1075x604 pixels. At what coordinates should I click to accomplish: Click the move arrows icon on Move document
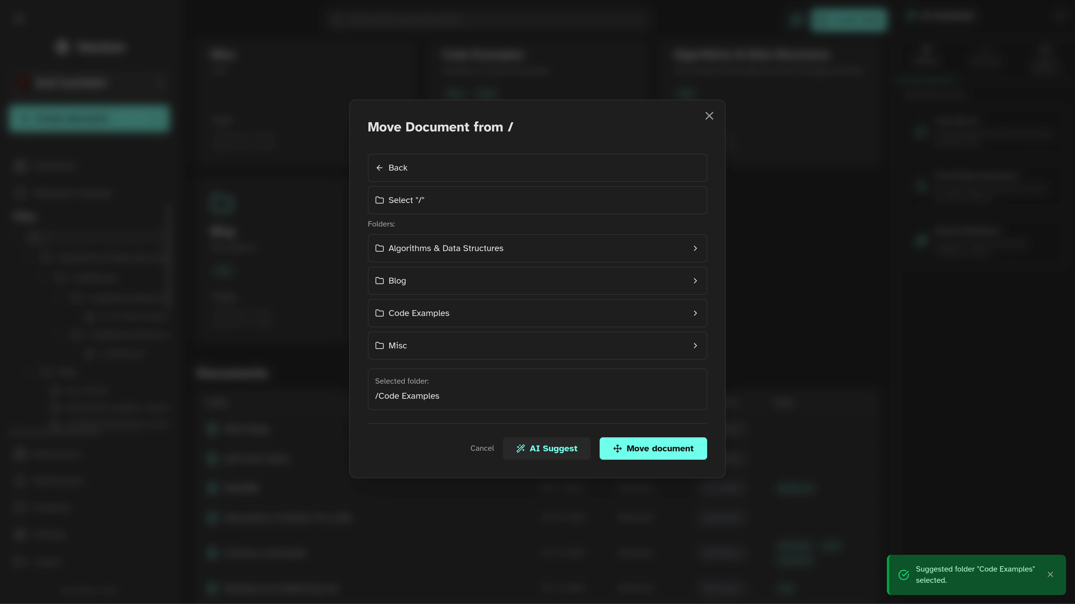point(617,449)
